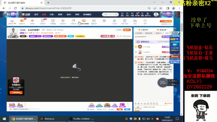This screenshot has width=217, height=122.
Task: Expand the 视频 dropdown menu
Action: tap(60, 14)
